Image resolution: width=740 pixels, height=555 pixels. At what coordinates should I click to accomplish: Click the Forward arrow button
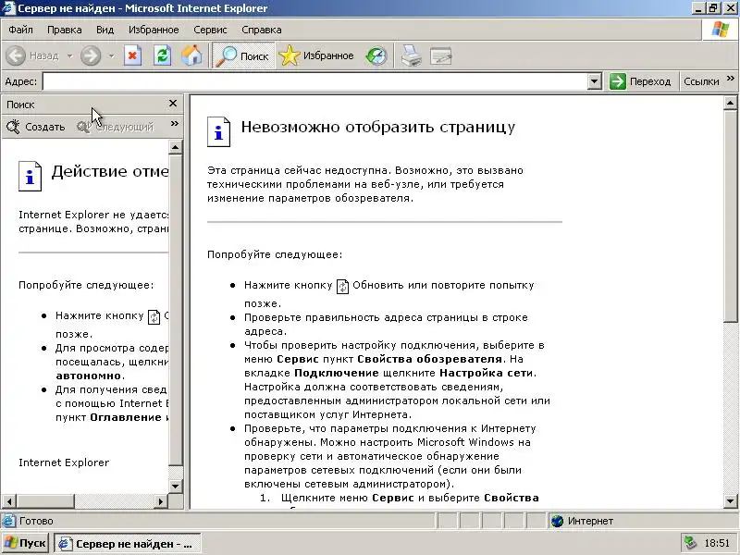tap(90, 55)
